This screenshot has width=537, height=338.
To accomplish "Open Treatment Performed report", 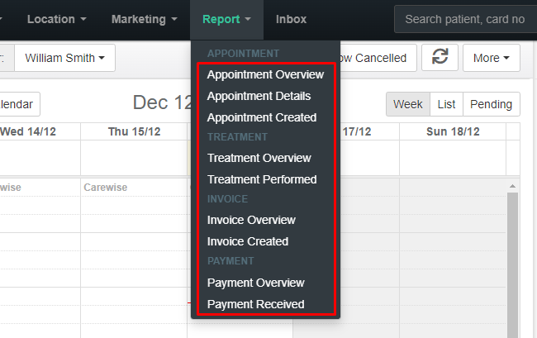I will [262, 179].
